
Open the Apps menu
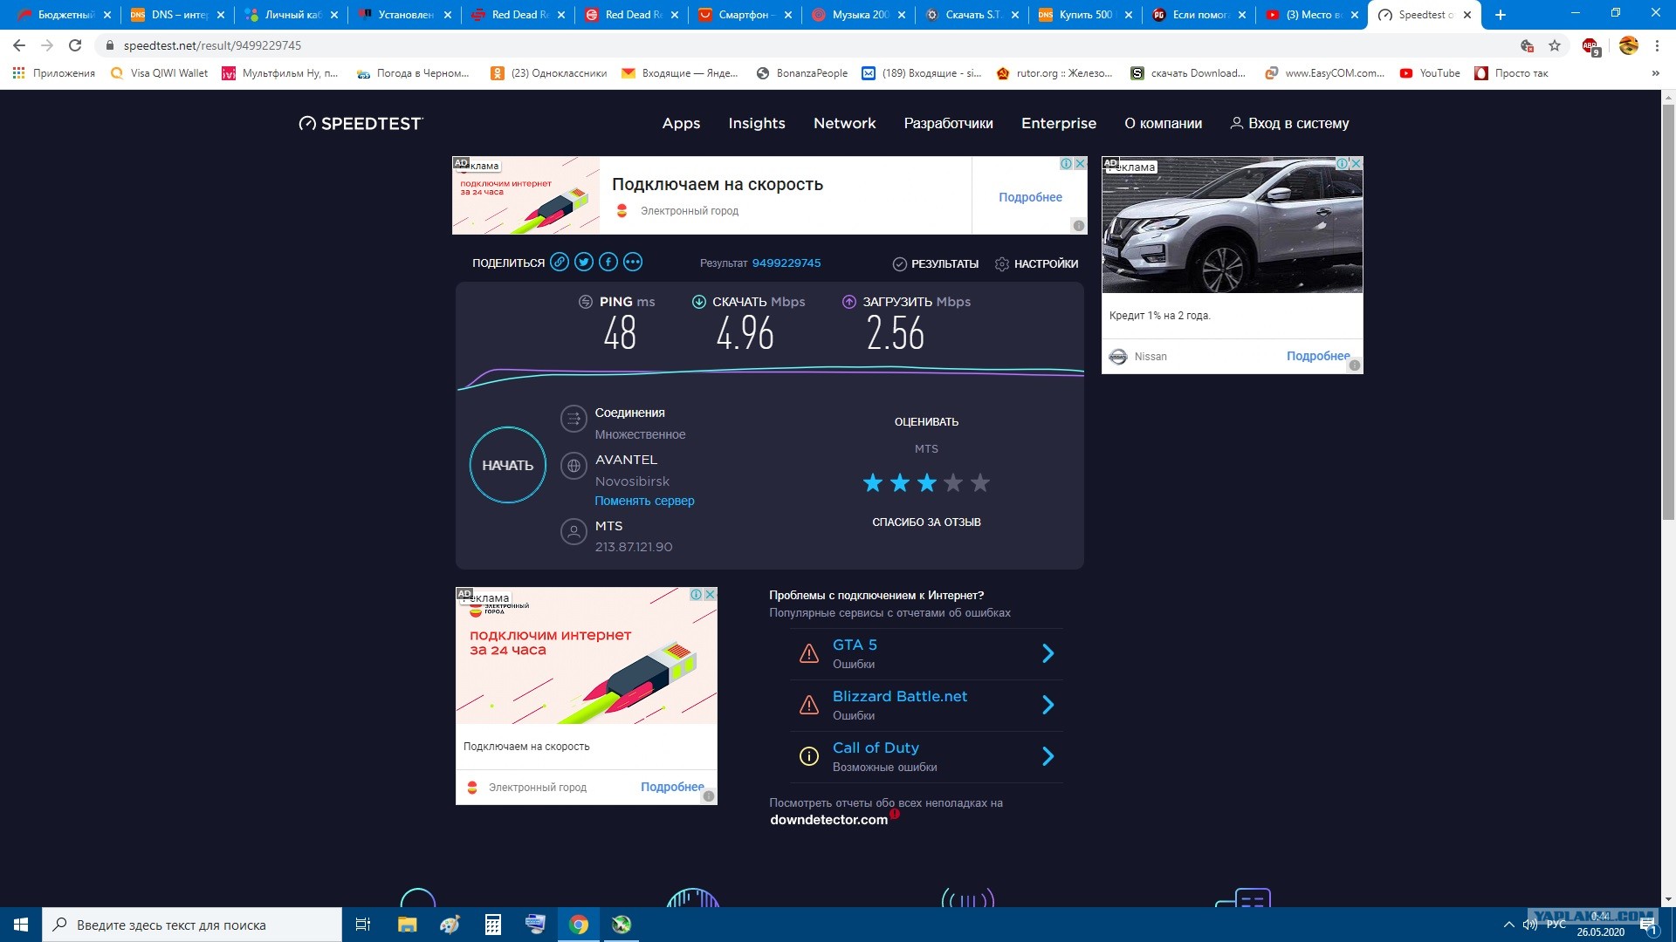click(681, 124)
